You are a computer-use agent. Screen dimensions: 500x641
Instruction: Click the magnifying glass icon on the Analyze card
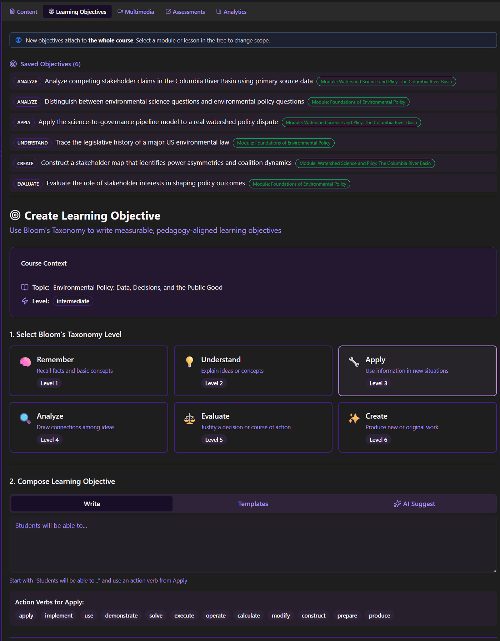pos(25,418)
